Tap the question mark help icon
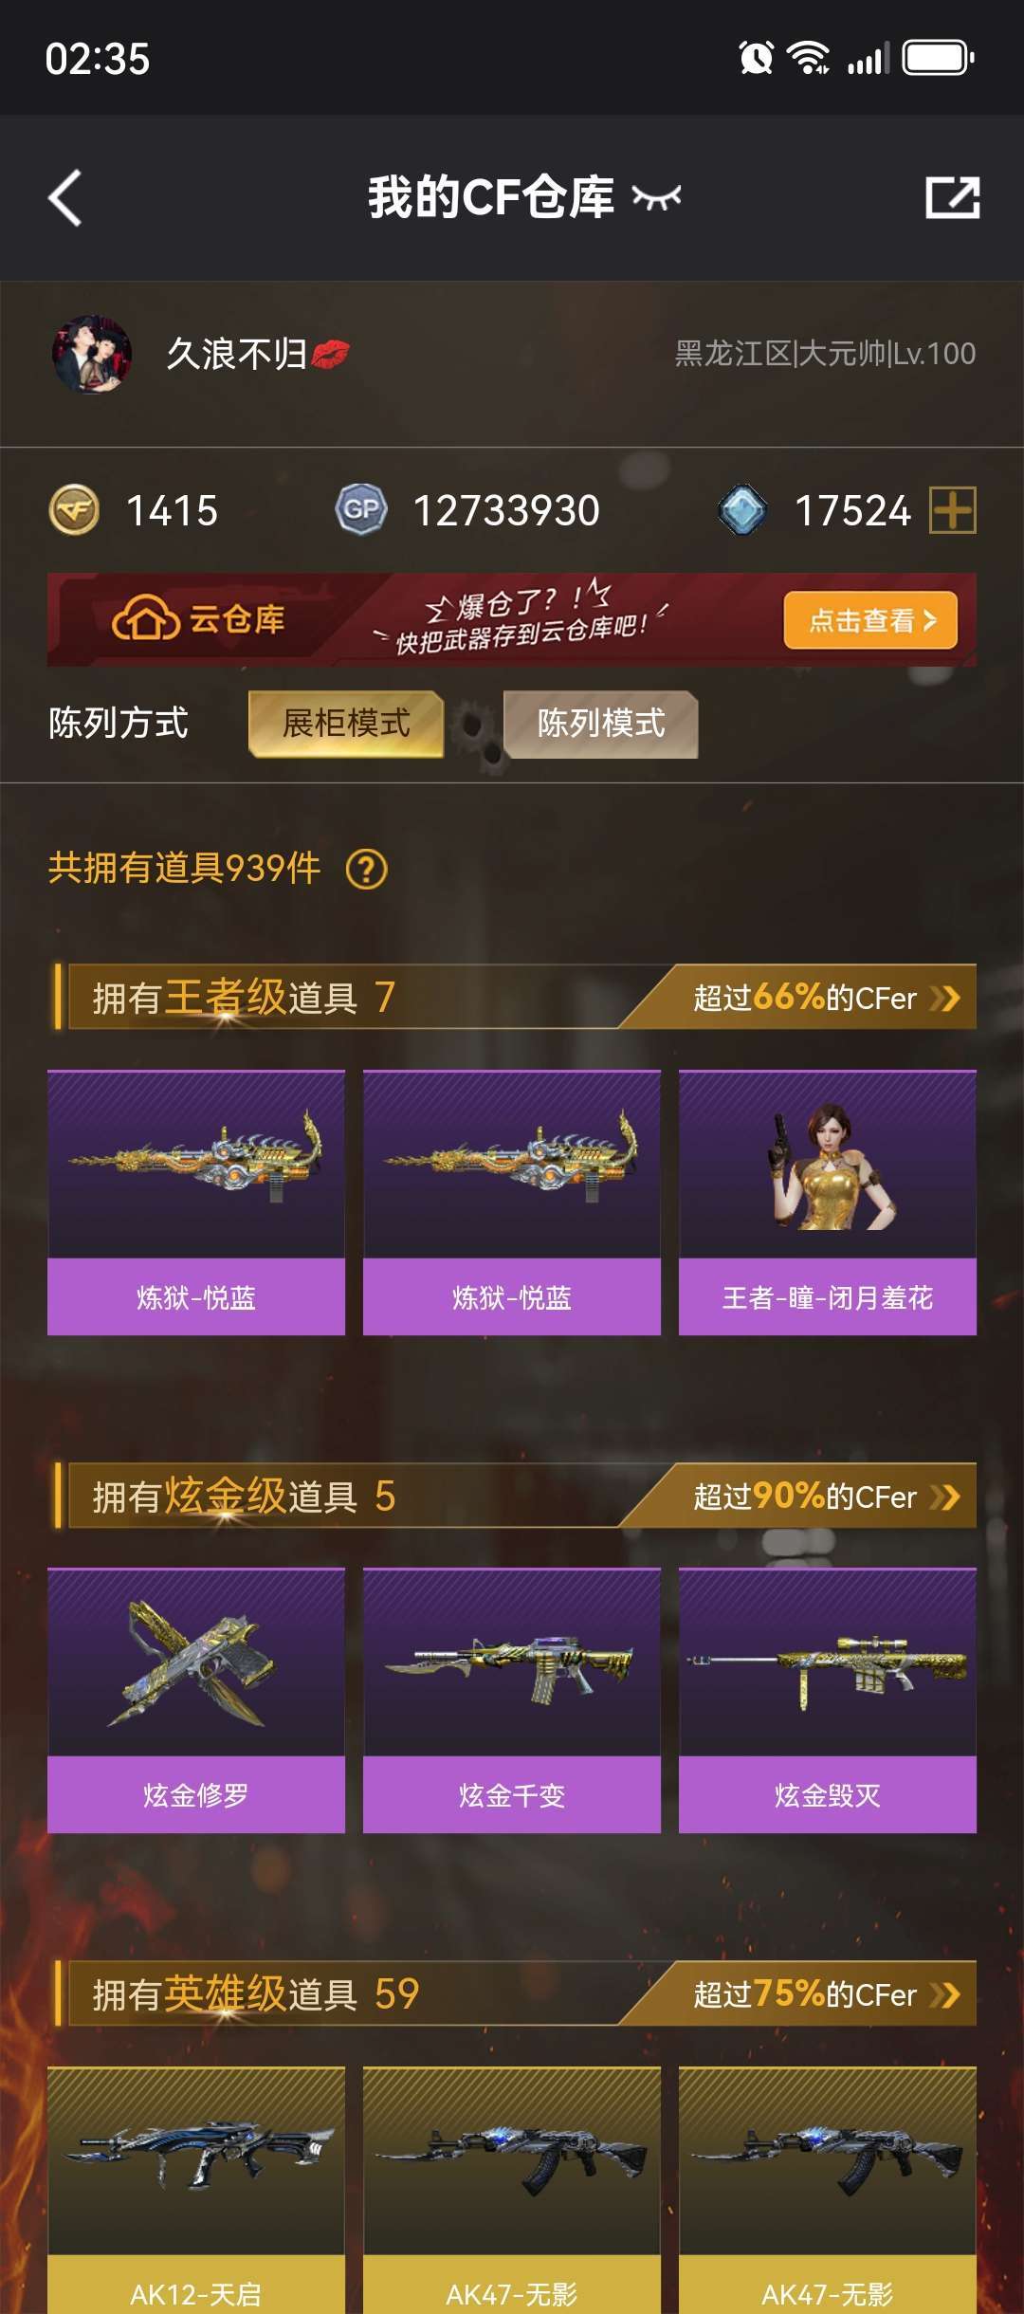This screenshot has height=2314, width=1024. [x=367, y=869]
